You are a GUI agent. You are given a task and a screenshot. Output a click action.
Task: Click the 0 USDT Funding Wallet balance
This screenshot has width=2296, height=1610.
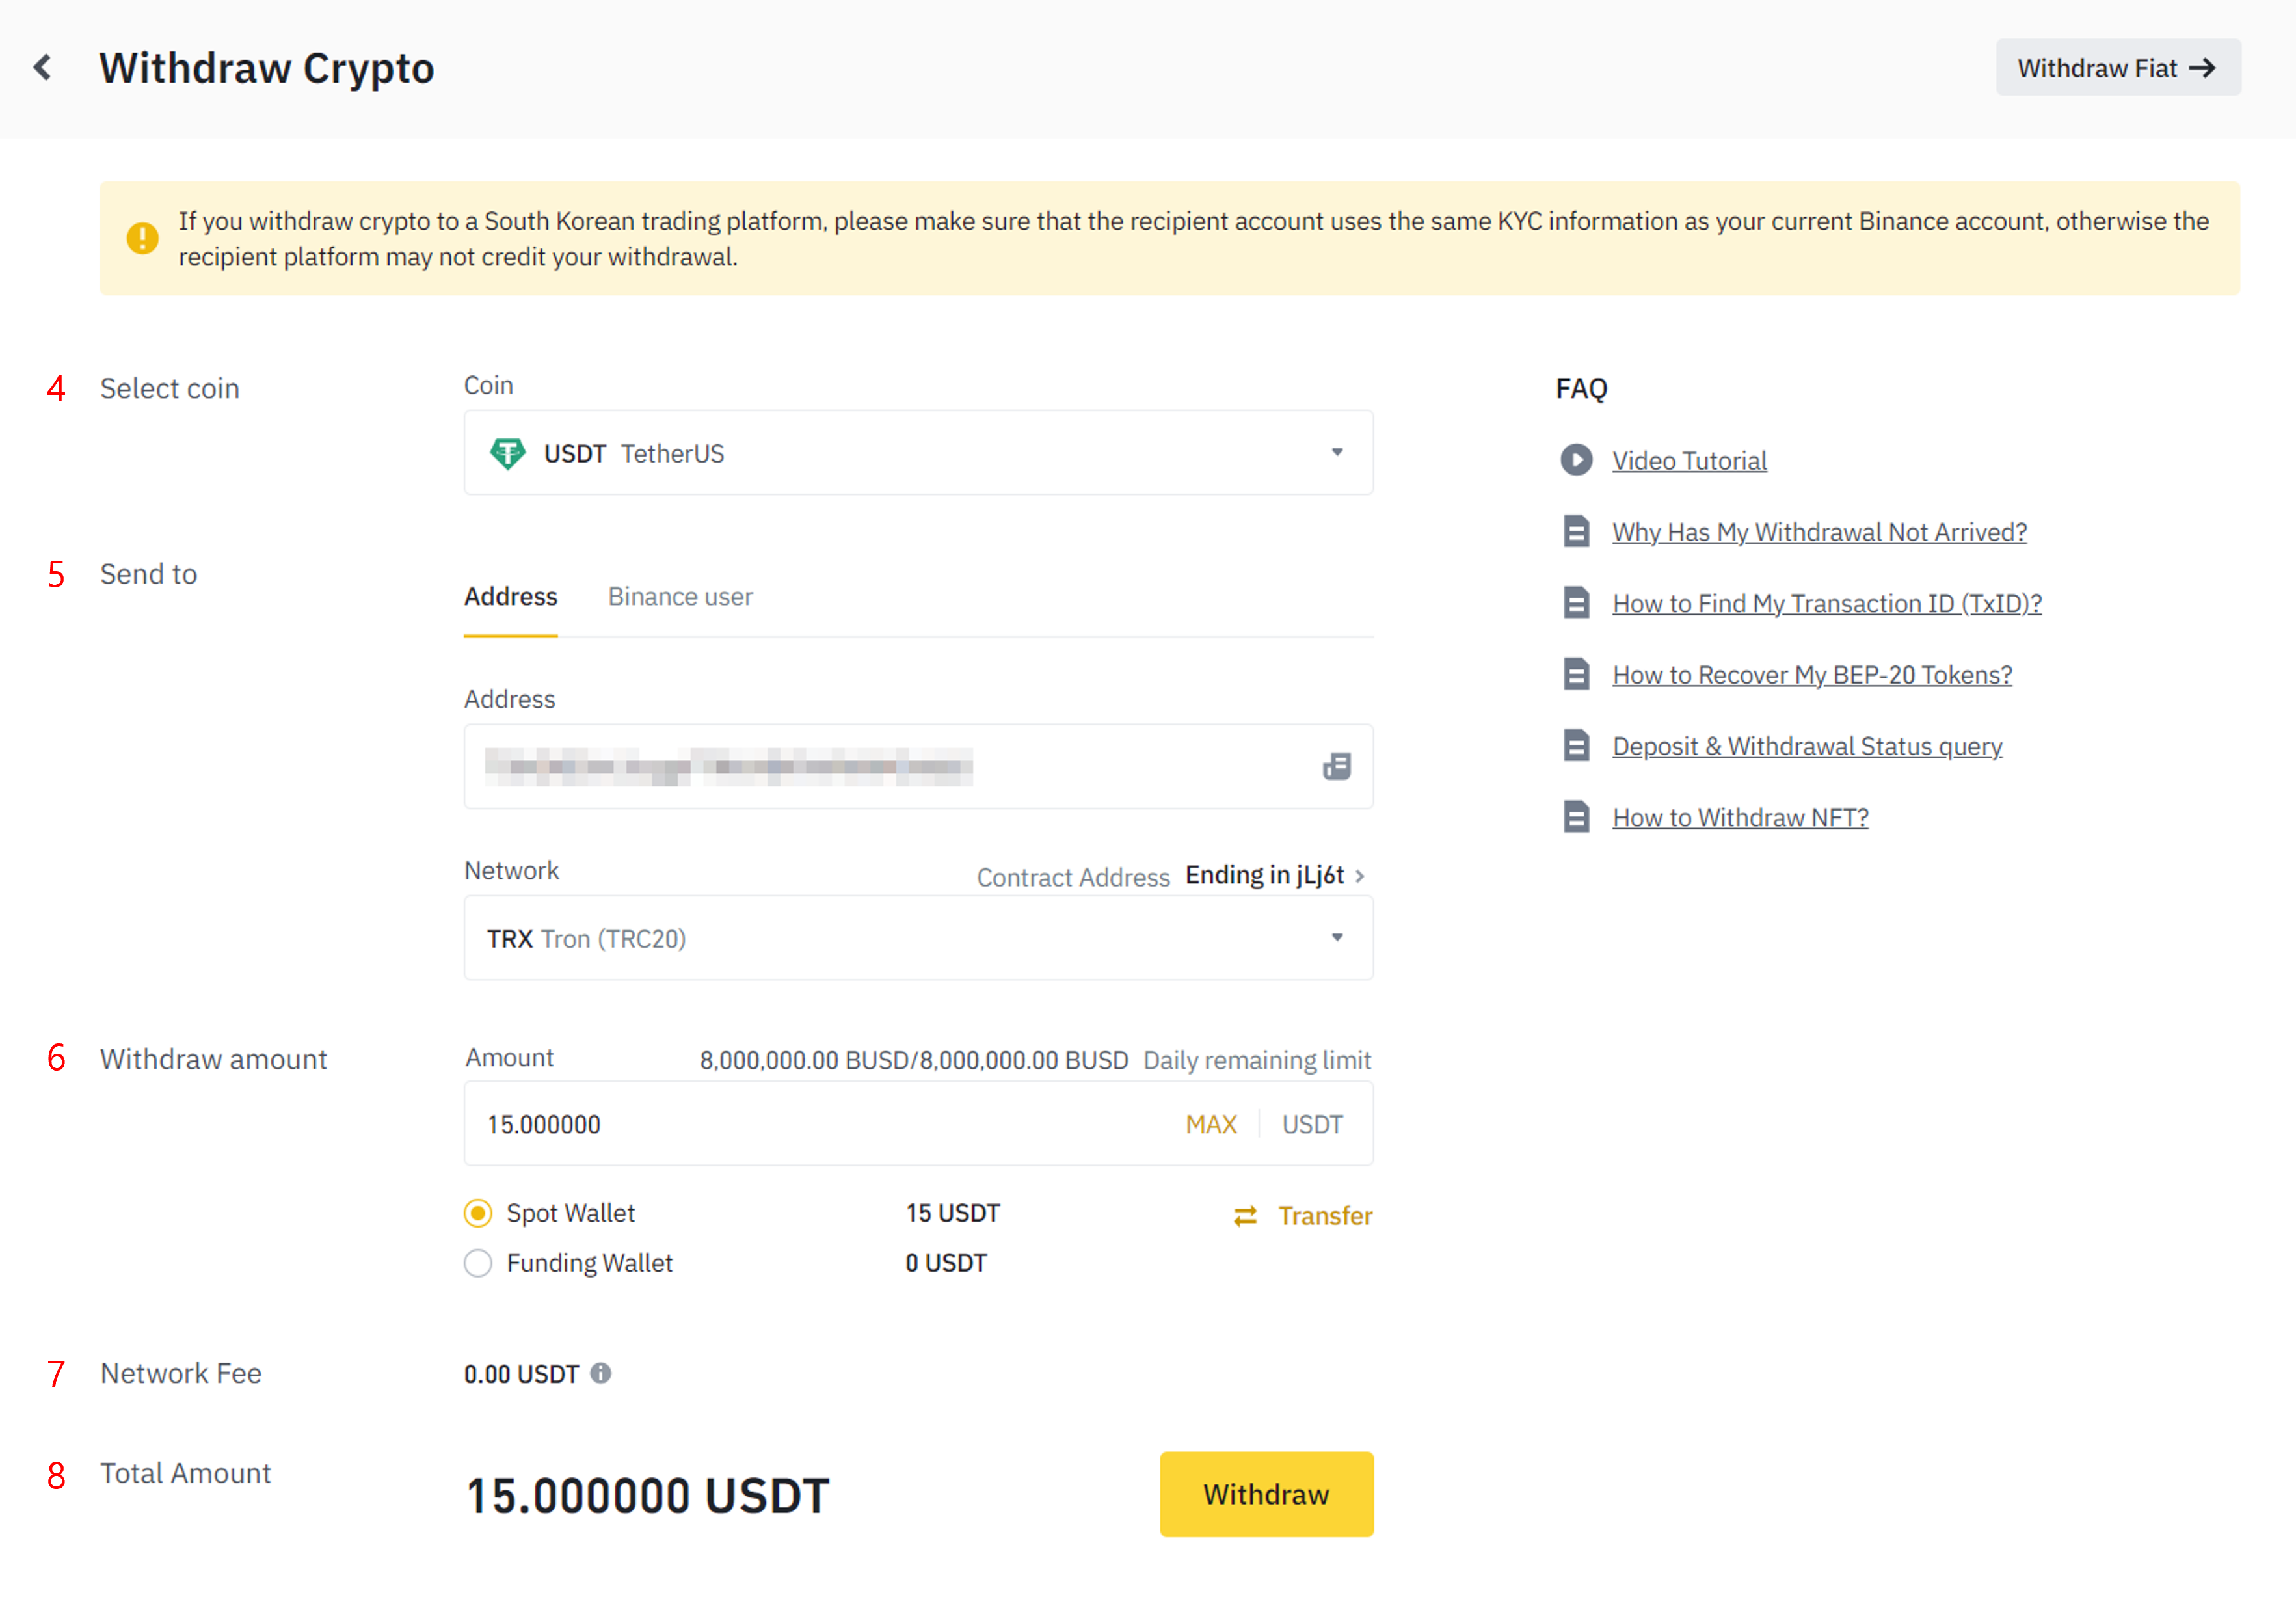click(946, 1263)
